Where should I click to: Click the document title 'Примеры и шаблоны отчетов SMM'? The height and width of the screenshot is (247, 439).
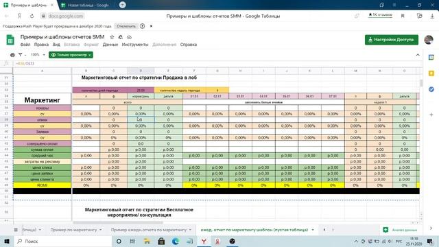(x=62, y=37)
